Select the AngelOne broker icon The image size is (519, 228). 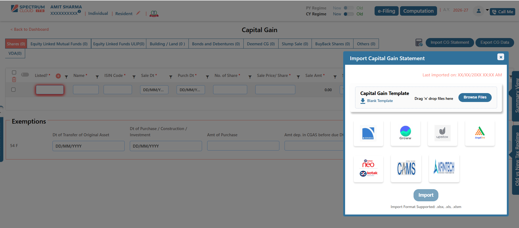[x=480, y=133]
